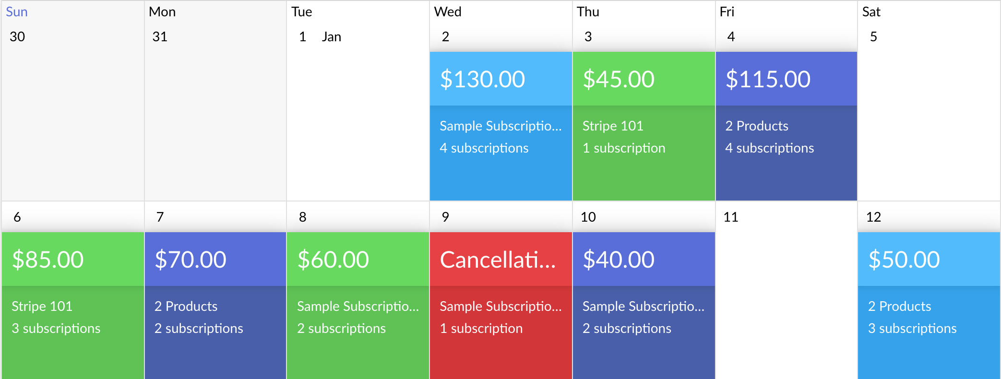Select the $85.00 Stripe 101 event on Jan 6

point(72,259)
